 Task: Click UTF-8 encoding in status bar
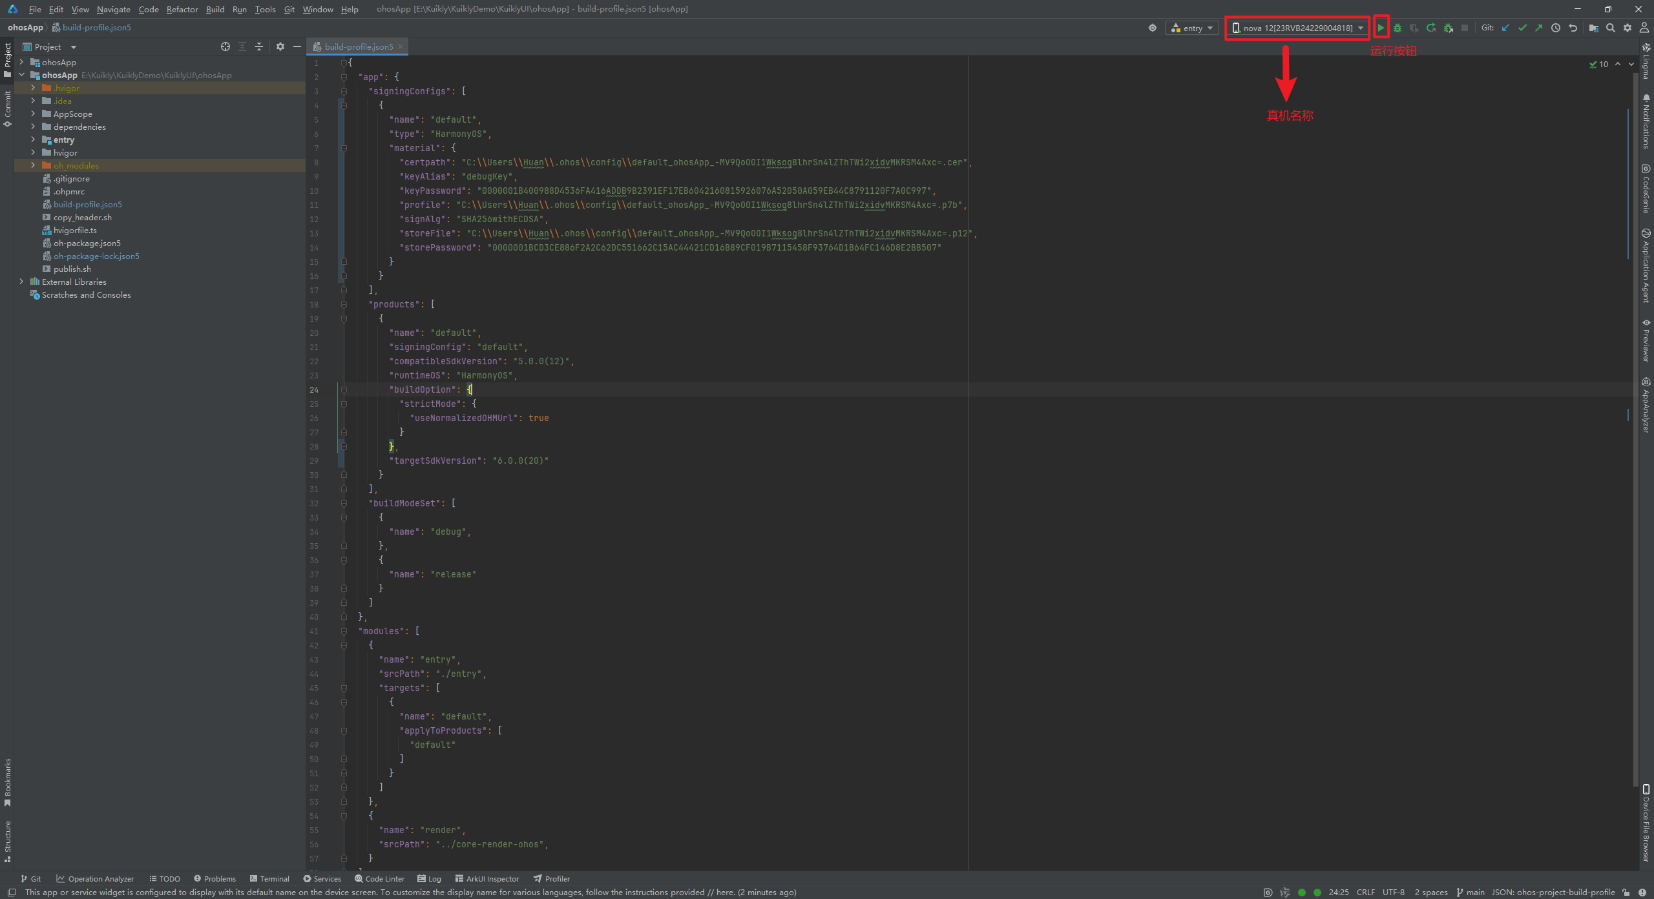point(1393,892)
